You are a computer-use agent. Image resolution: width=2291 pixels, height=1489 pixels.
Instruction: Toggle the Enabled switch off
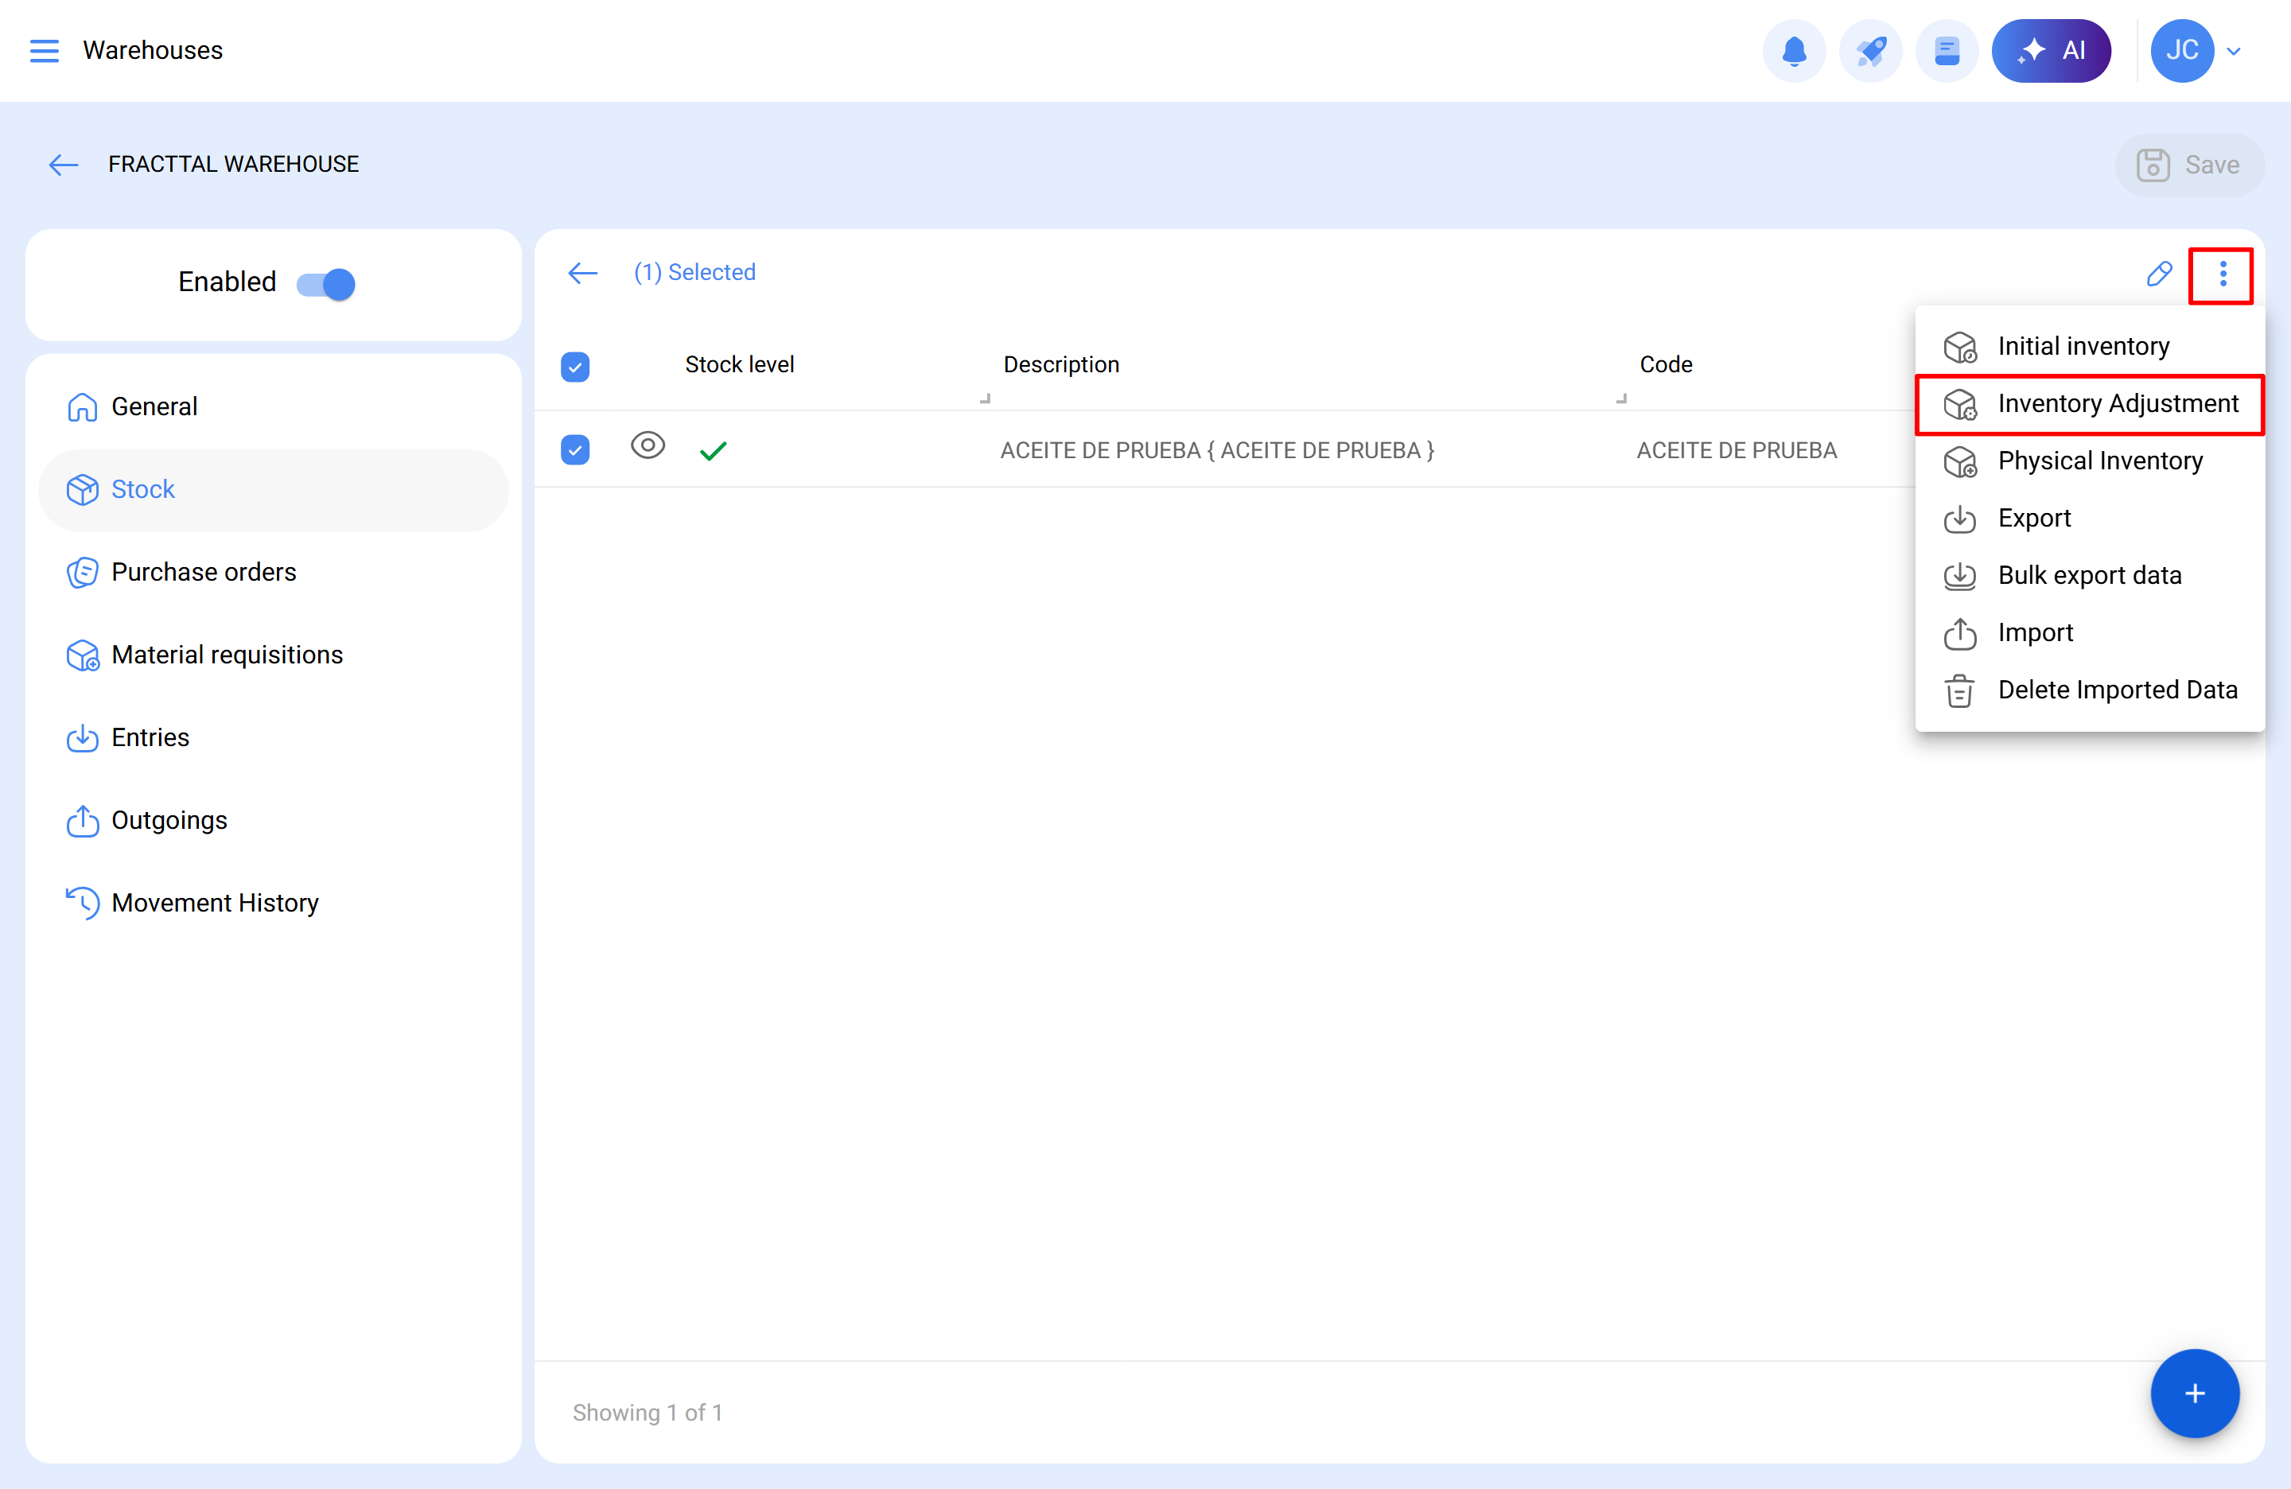tap(326, 284)
